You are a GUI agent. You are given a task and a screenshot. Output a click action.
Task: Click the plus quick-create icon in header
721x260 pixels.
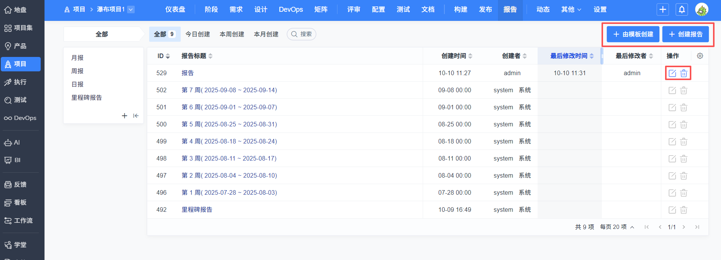663,9
